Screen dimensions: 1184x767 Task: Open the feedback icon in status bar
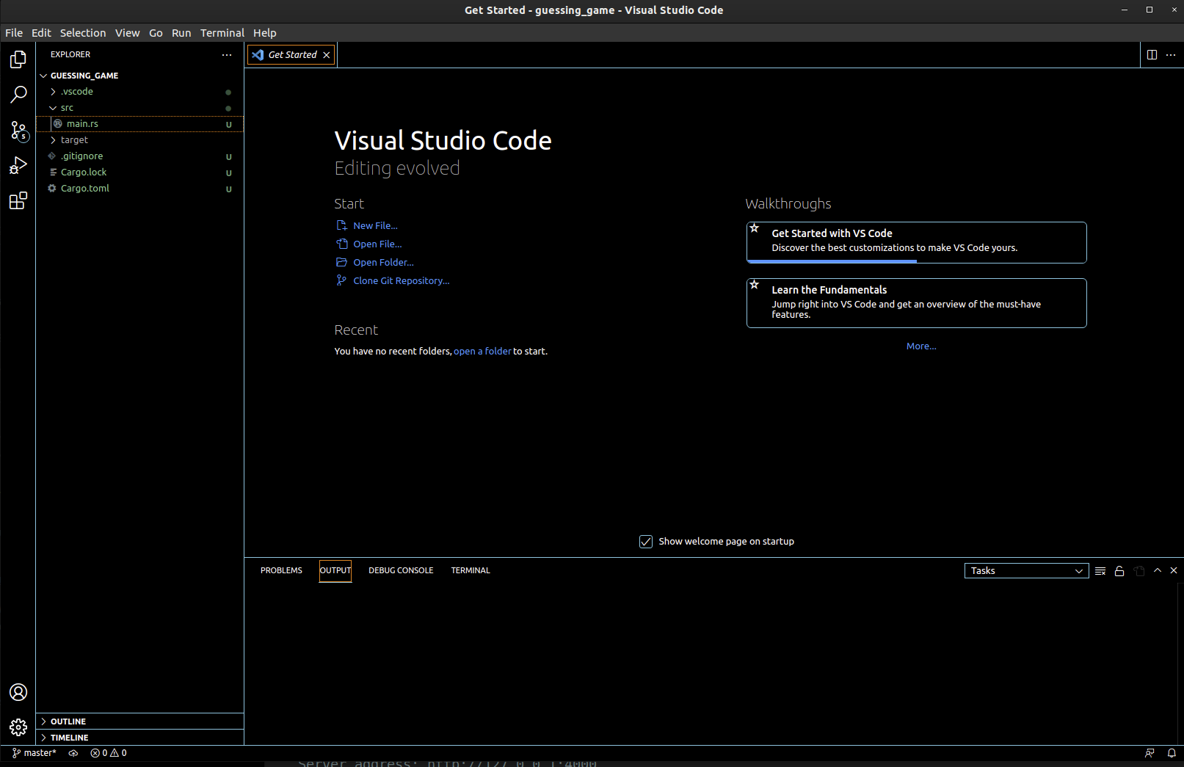[x=1150, y=753]
